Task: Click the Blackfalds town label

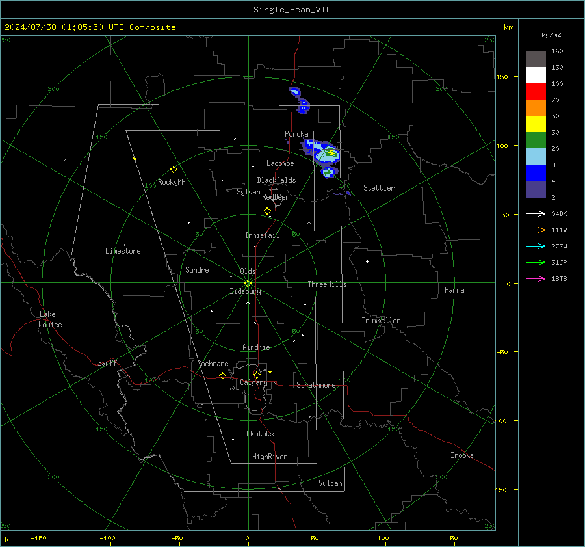Action: coord(276,180)
